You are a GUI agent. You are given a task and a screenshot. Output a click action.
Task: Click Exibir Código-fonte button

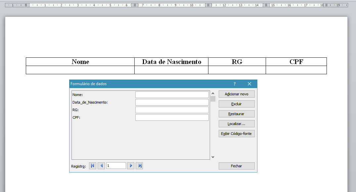[x=237, y=134]
